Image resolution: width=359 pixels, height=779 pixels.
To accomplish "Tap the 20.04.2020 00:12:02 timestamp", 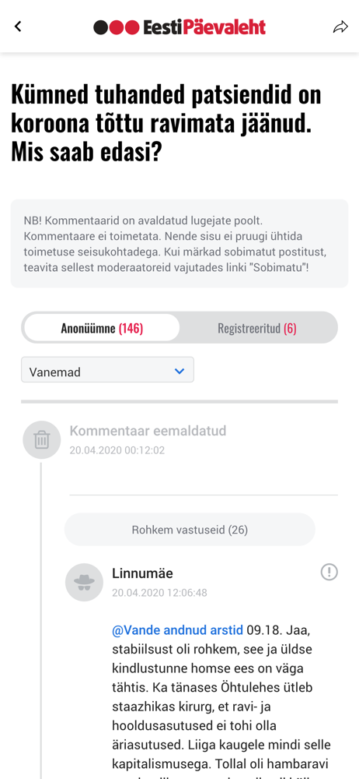I will click(117, 450).
